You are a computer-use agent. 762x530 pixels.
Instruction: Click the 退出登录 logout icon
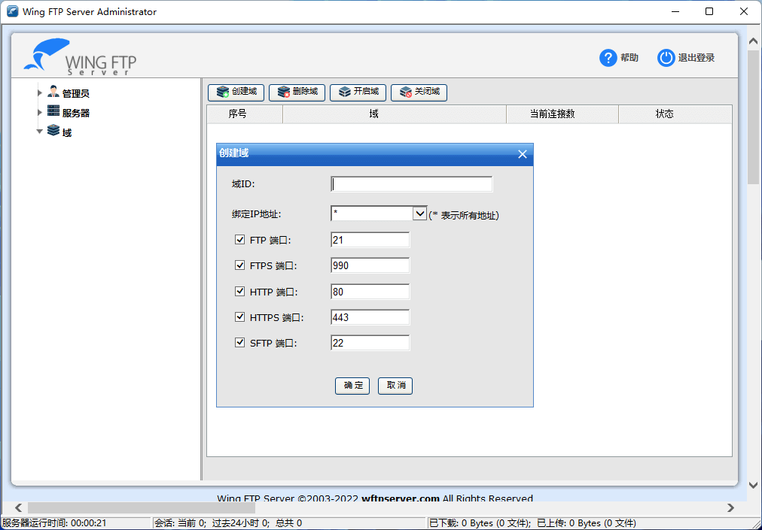coord(666,57)
